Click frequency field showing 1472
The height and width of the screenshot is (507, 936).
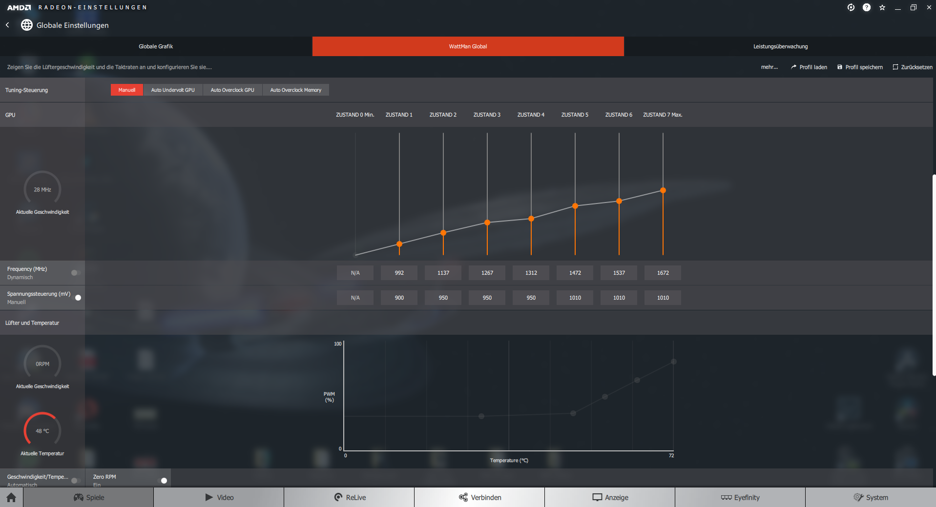coord(575,273)
